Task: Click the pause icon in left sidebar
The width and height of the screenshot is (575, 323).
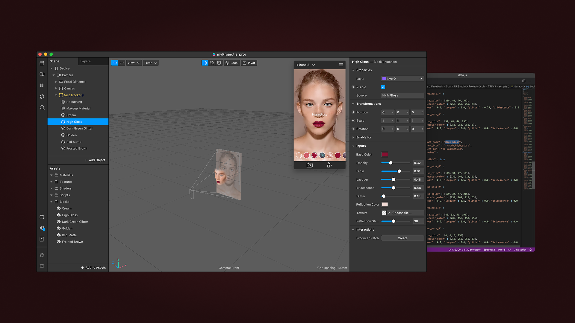Action: [42, 85]
